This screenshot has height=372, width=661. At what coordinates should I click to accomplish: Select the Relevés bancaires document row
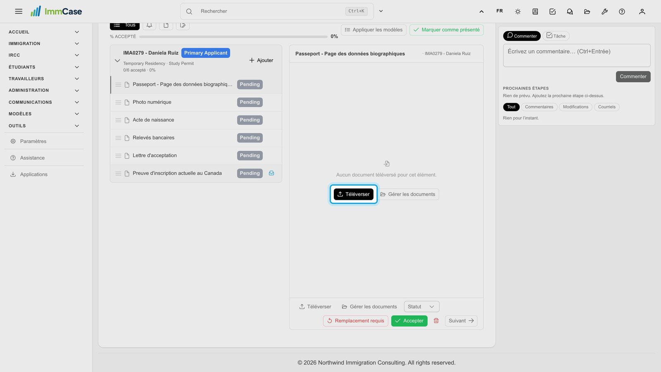pyautogui.click(x=196, y=138)
